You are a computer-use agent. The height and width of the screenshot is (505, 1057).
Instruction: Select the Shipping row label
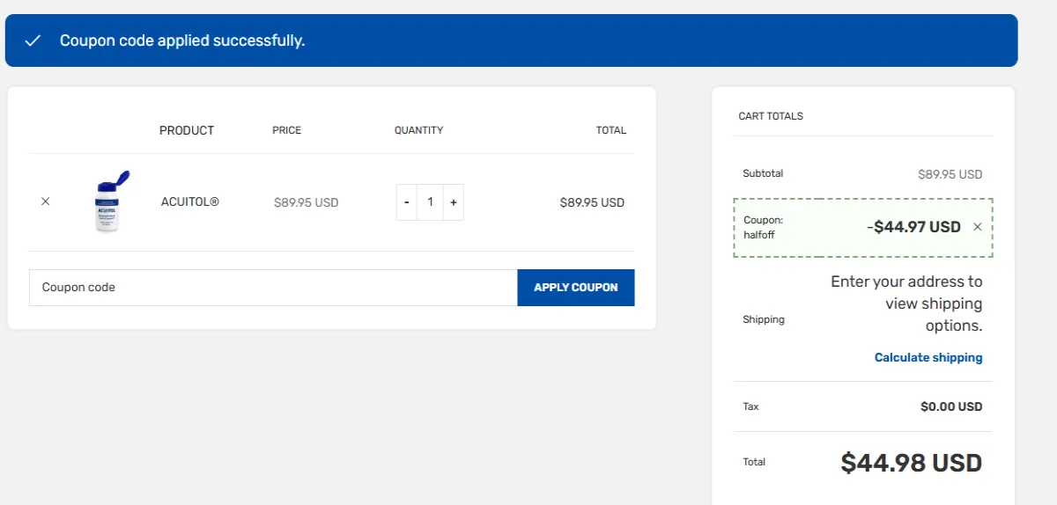pyautogui.click(x=764, y=319)
